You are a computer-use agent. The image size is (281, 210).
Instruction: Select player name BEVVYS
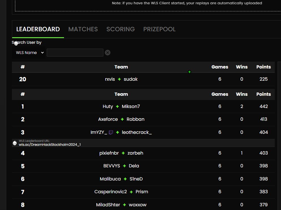[112, 166]
